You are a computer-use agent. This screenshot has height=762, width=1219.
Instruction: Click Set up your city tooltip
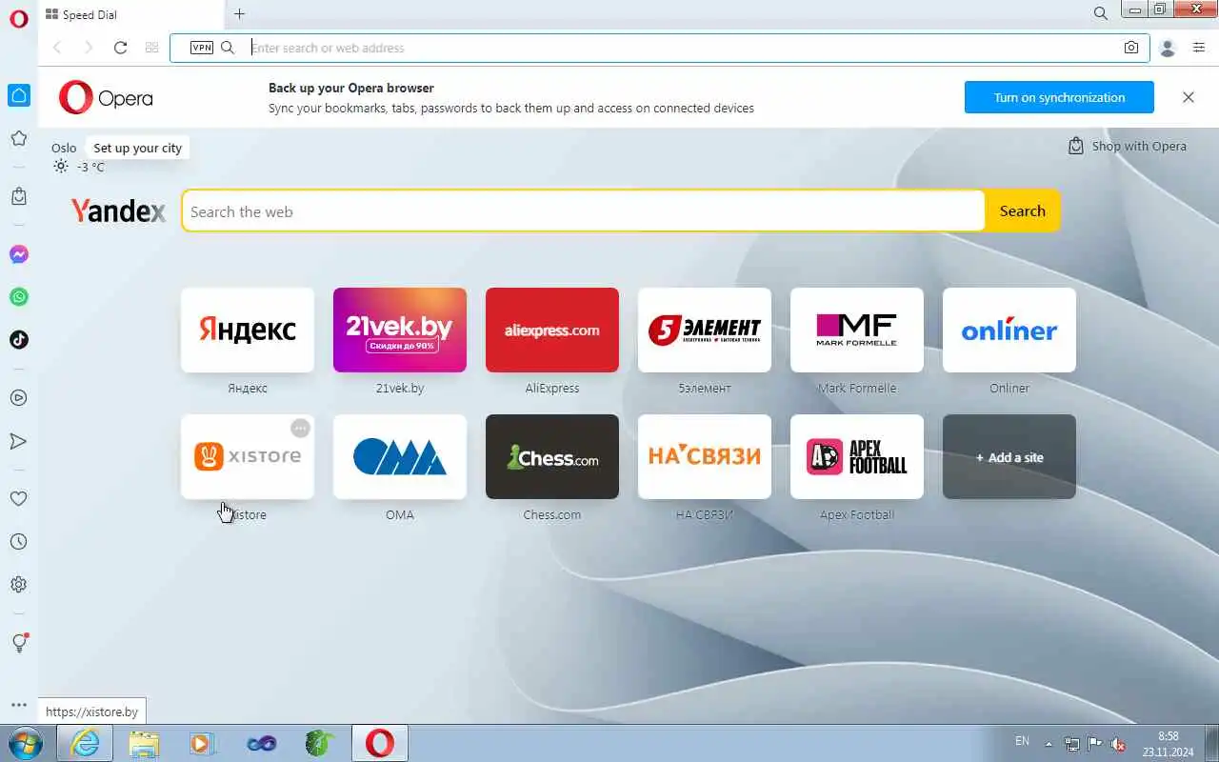click(137, 148)
